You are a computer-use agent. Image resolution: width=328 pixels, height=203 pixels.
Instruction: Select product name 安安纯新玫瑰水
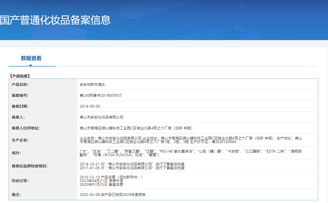(92, 84)
